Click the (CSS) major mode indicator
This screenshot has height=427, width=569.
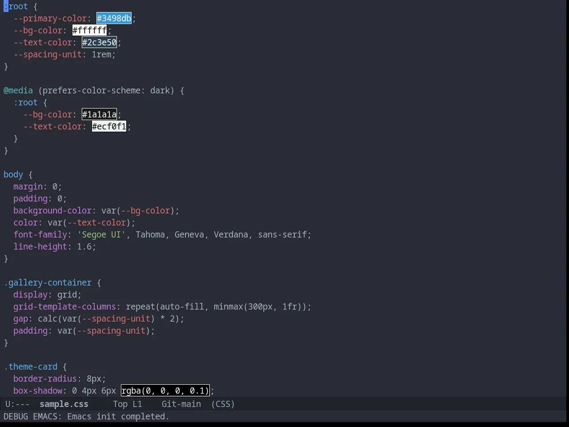pyautogui.click(x=223, y=404)
